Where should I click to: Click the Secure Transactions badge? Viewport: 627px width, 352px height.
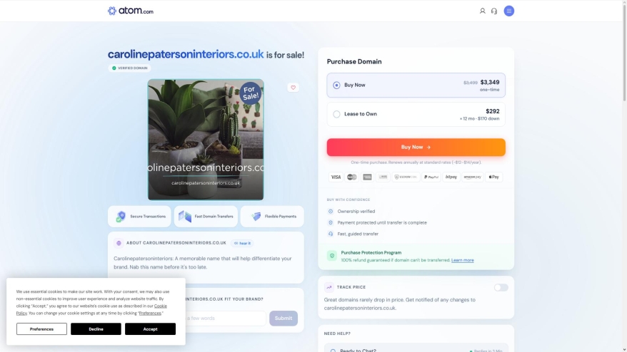tap(139, 217)
